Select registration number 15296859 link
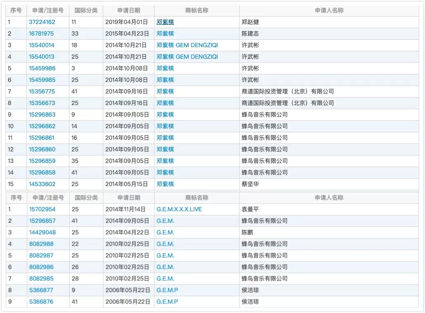The width and height of the screenshot is (425, 313). point(42,161)
